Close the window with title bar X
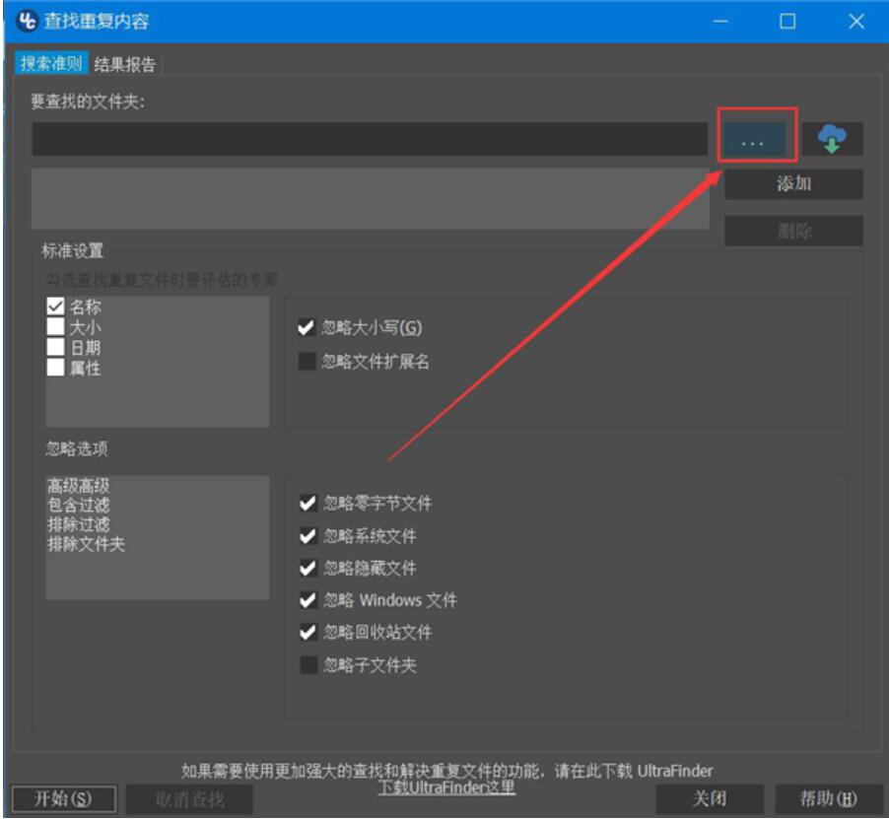This screenshot has width=889, height=819. [x=856, y=22]
